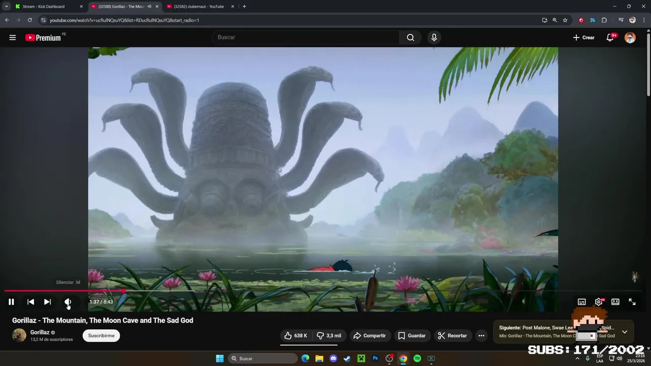
Task: Open Chrome extensions puzzle menu
Action: point(604,20)
